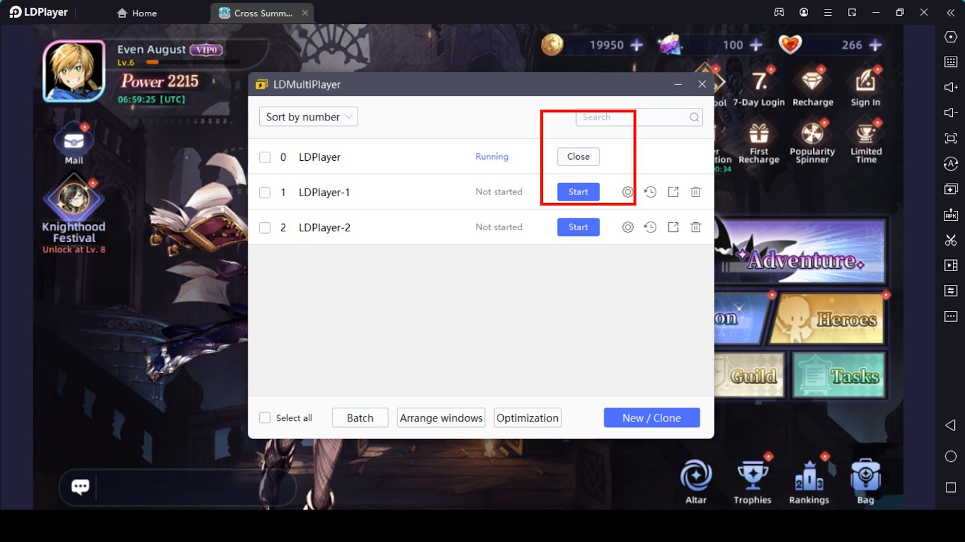Tick the checkbox for LDPlayer row 0
This screenshot has width=965, height=542.
coord(265,157)
